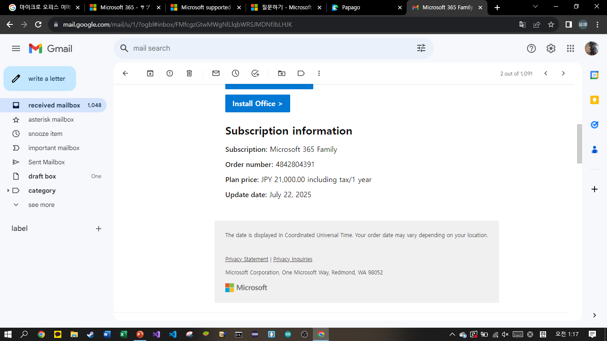Open Windows Start menu

point(8,334)
